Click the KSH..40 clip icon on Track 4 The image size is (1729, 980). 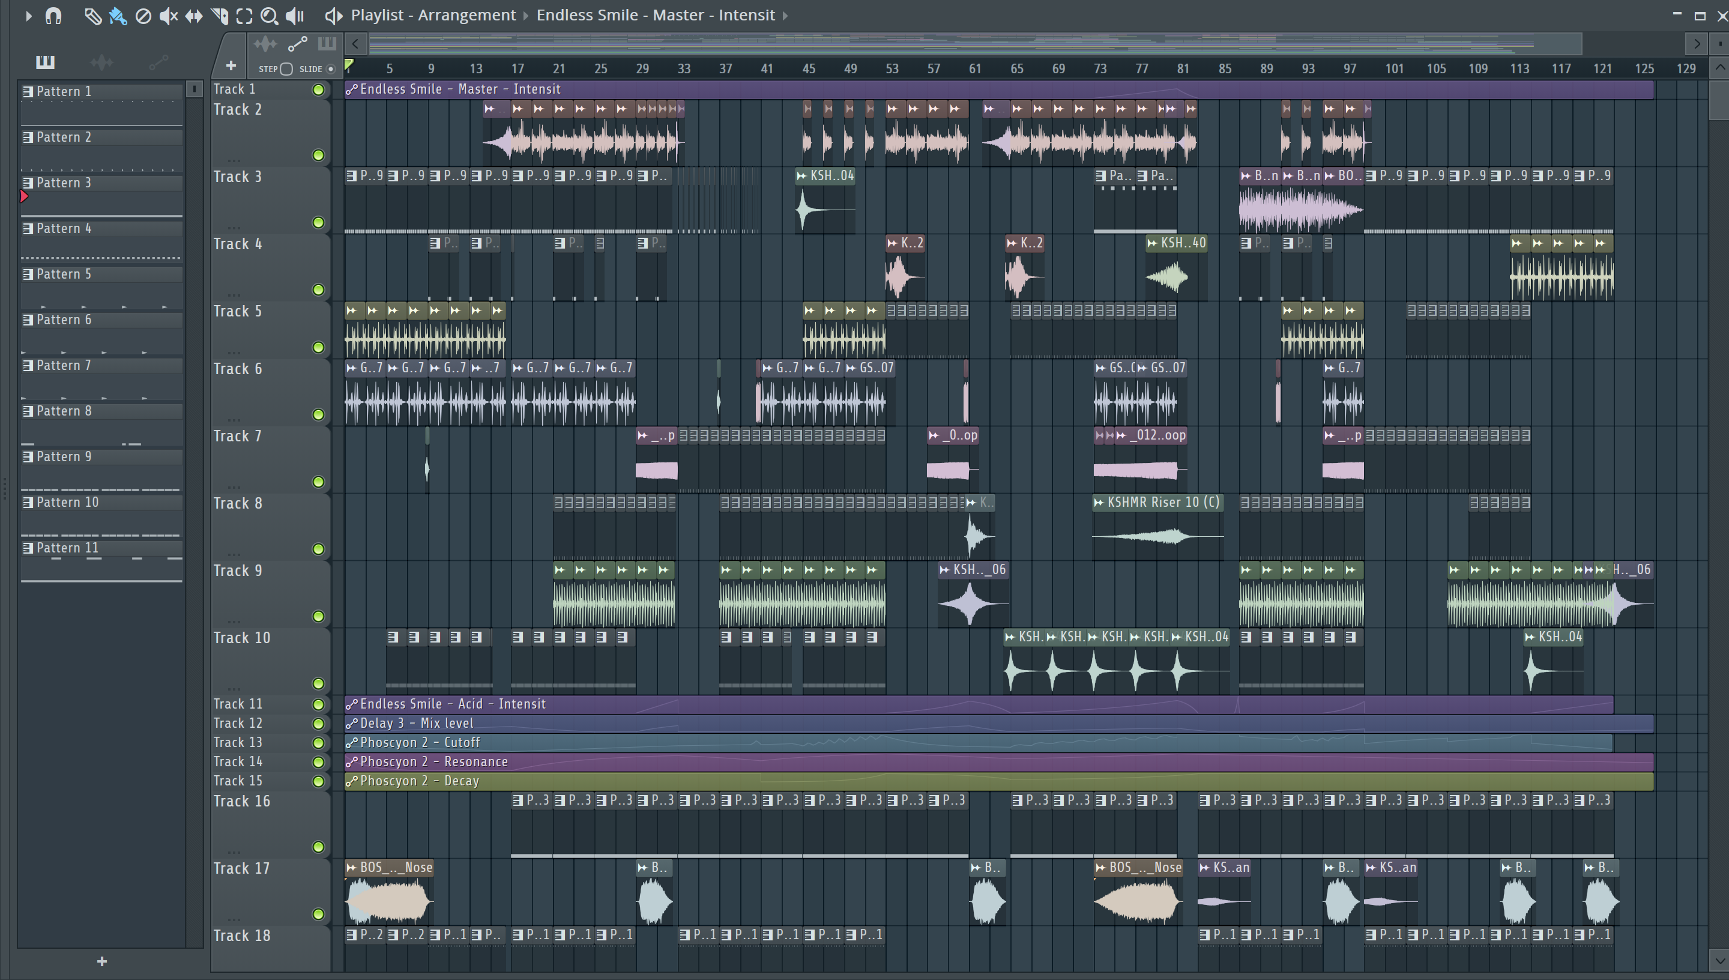[x=1152, y=243]
